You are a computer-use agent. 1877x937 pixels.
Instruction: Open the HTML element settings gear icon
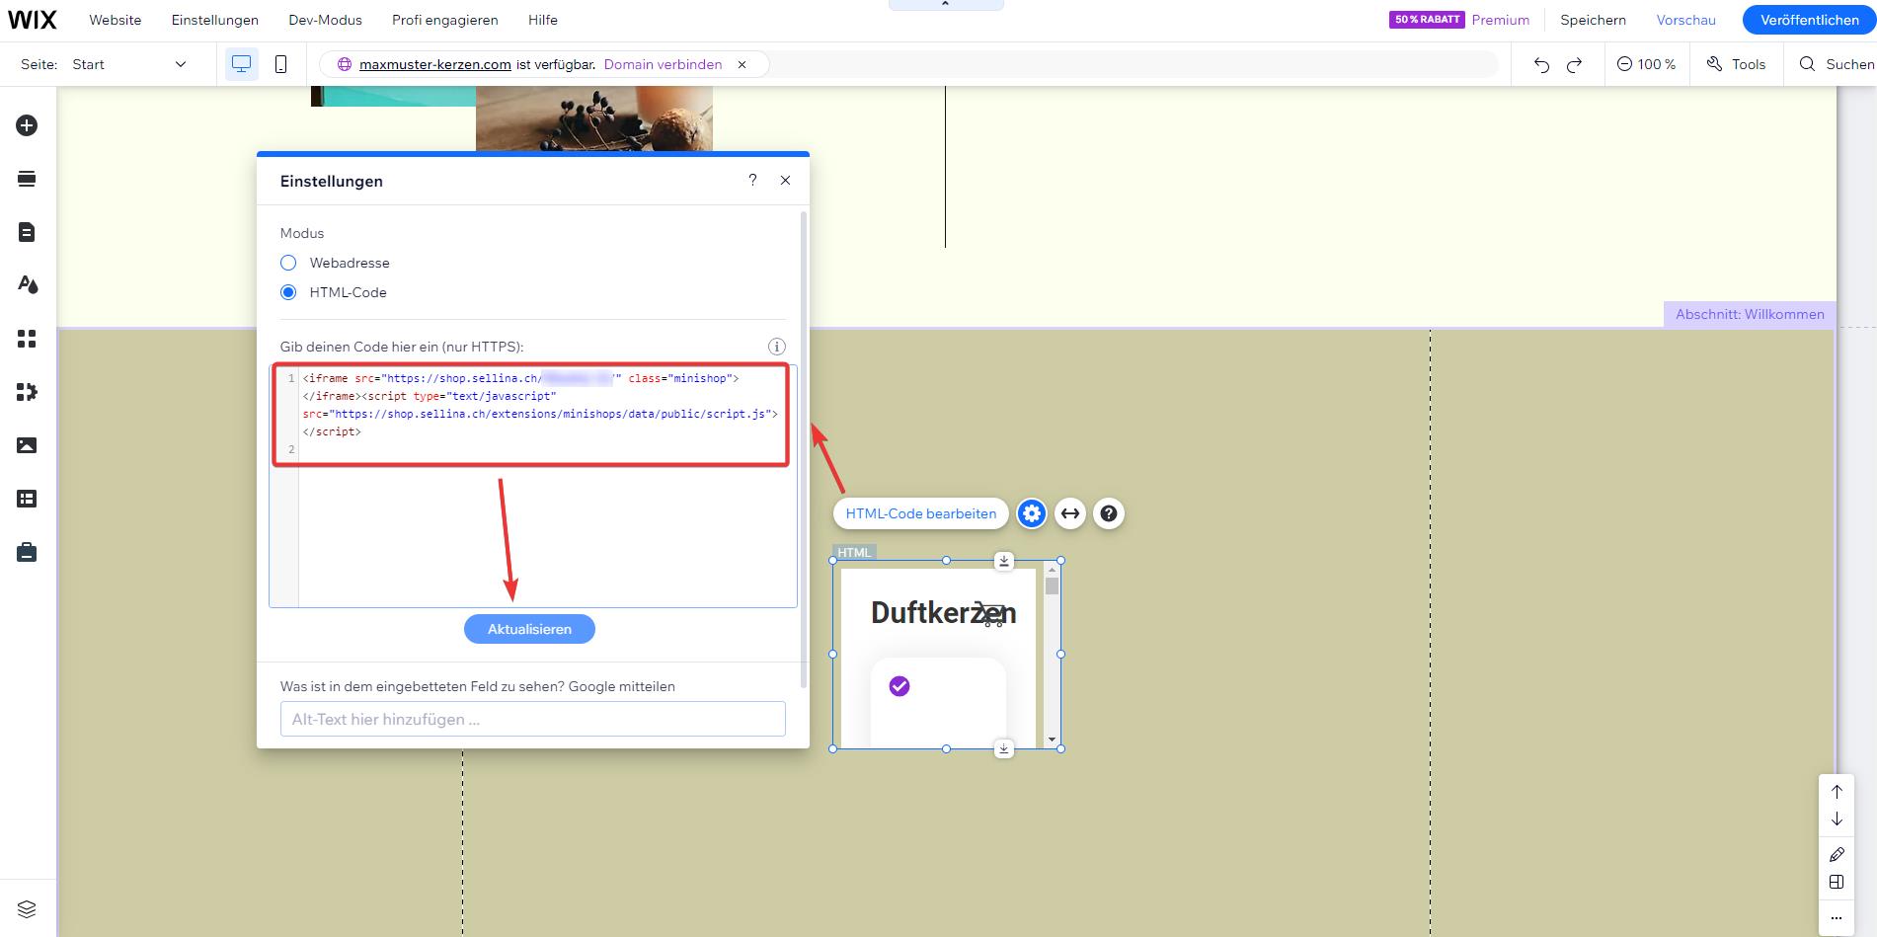[1032, 513]
